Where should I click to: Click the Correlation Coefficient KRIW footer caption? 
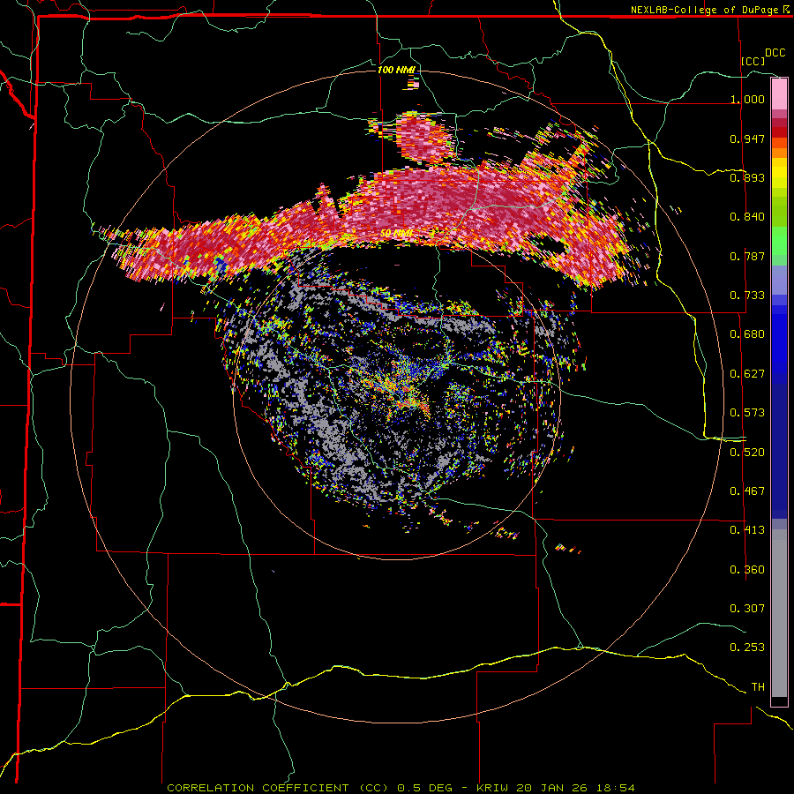click(x=401, y=788)
